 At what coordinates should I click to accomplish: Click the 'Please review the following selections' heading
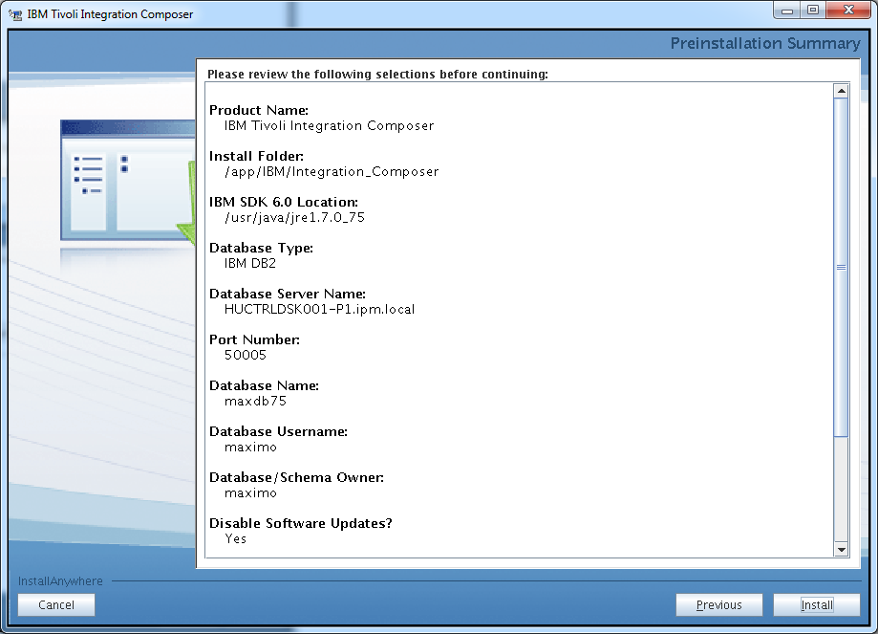coord(377,74)
